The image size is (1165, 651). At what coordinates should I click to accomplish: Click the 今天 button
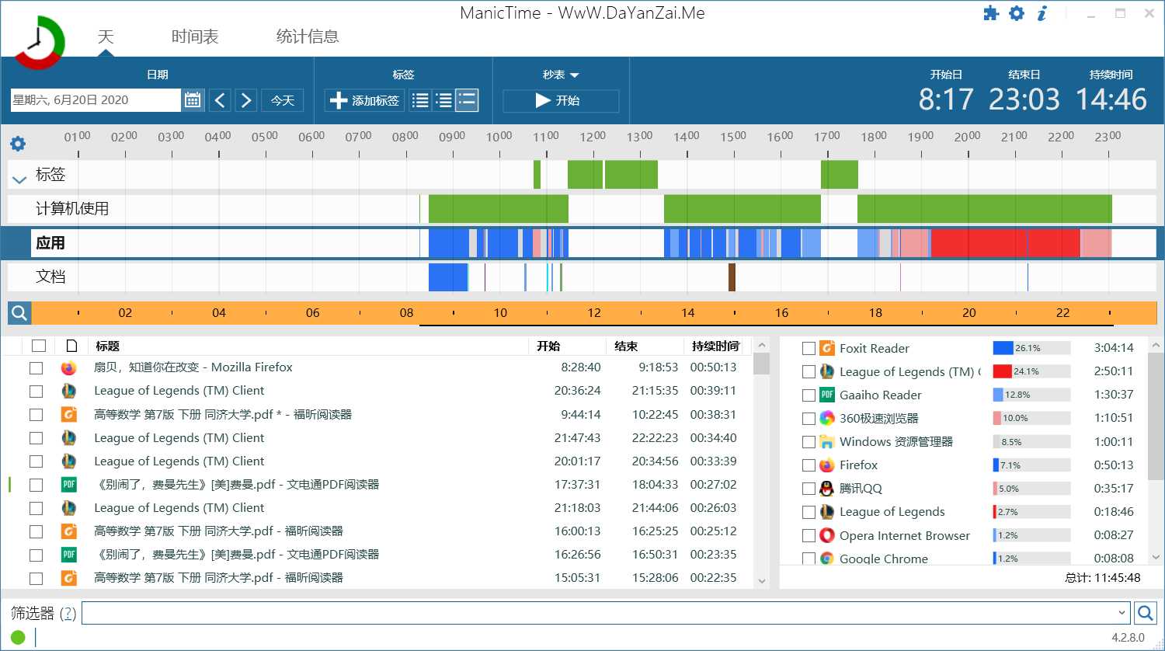282,100
